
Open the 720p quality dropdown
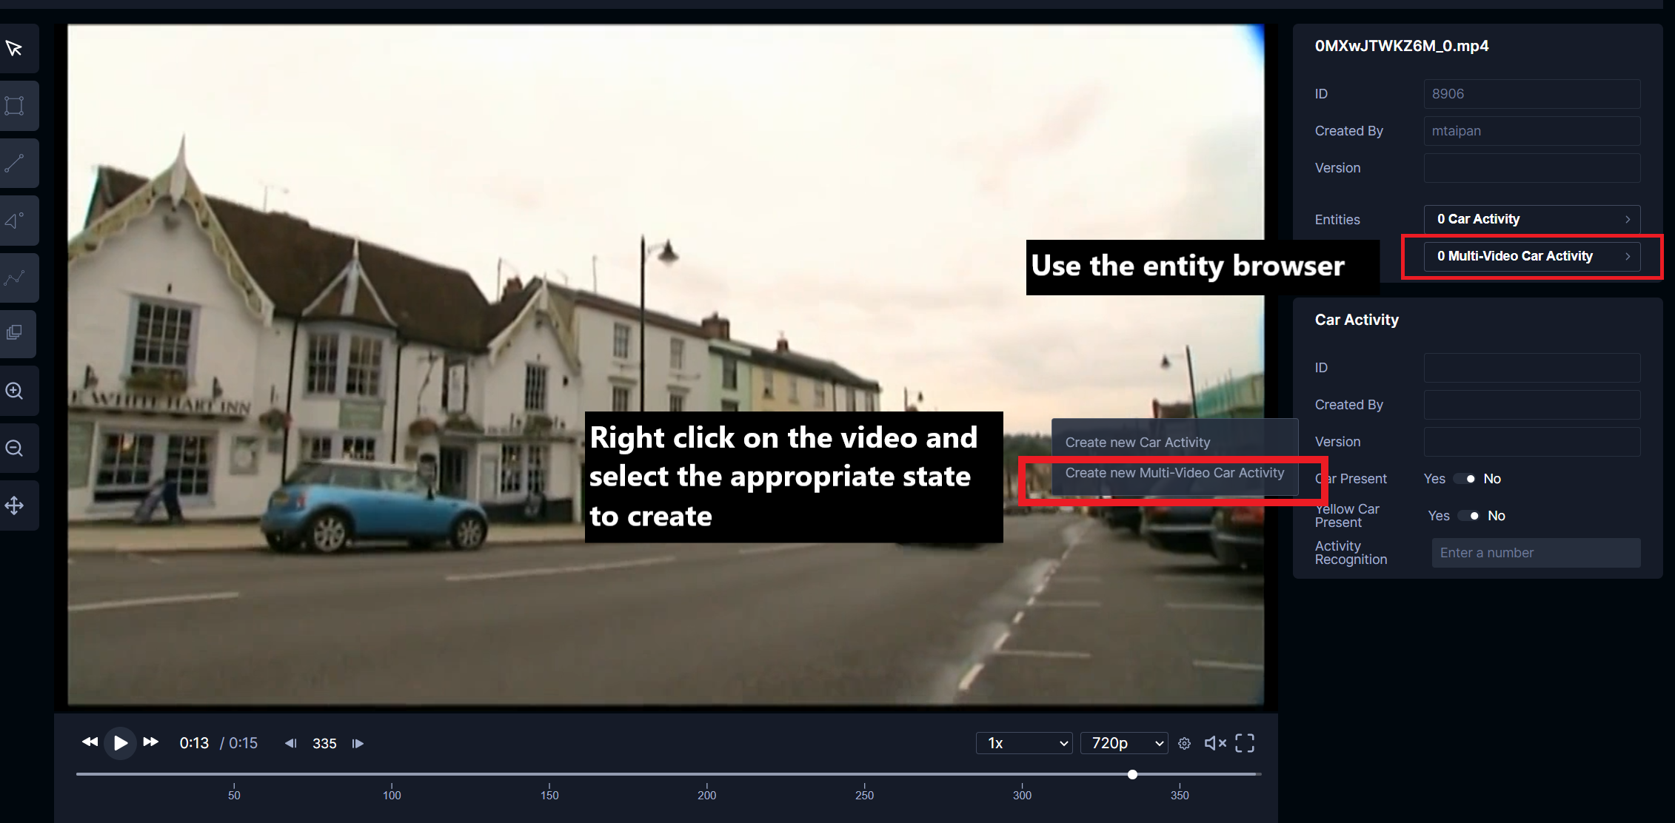pyautogui.click(x=1124, y=743)
